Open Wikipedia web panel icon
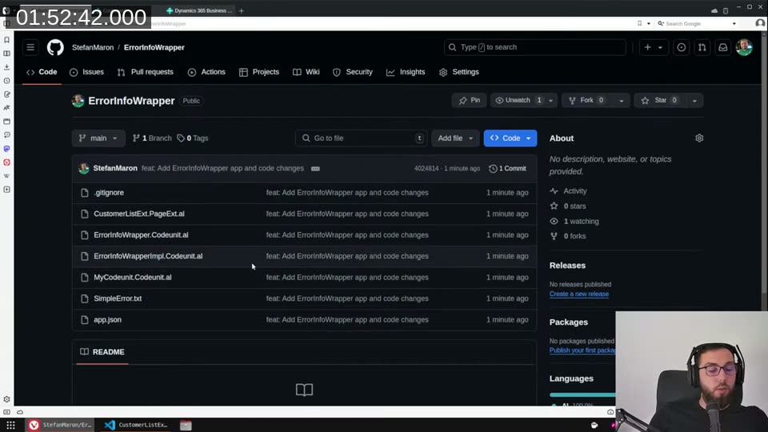The height and width of the screenshot is (432, 768). [x=7, y=176]
